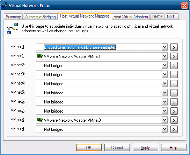Viewport: 190px width, 155px height.
Task: Open the VMnet8 arrow options button
Action: pos(174,120)
